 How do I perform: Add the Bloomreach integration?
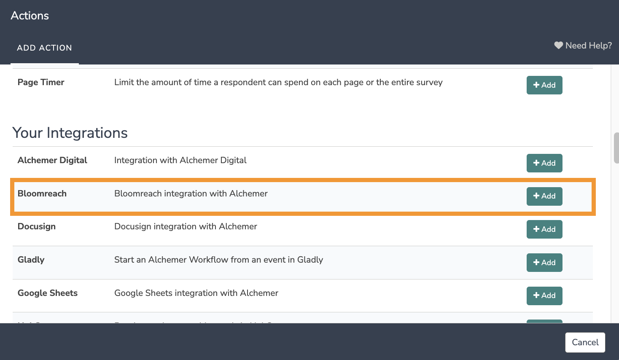click(544, 196)
